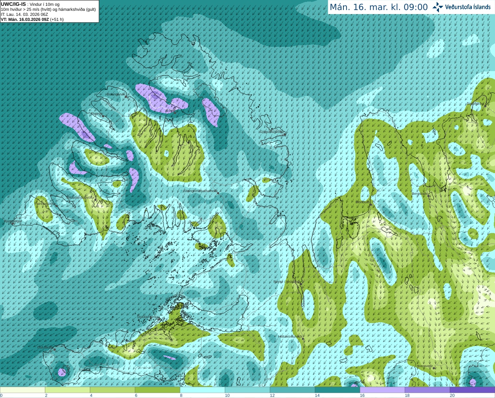Pick the 6–8 m/s olive green legend swatch

pos(157,390)
